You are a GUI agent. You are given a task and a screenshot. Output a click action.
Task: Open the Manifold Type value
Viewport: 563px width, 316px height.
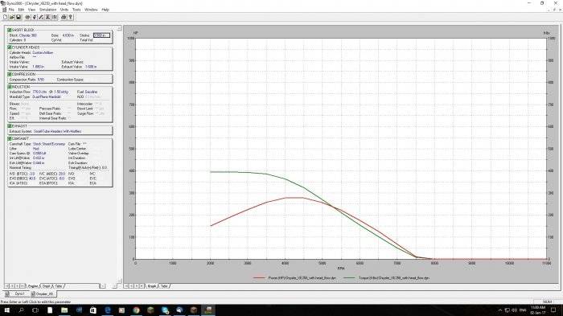click(47, 97)
